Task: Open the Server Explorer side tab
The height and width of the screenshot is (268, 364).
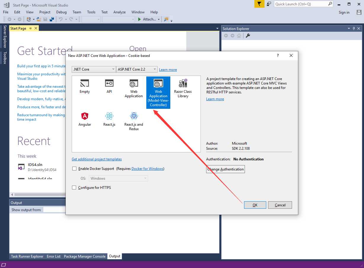Action: point(5,36)
